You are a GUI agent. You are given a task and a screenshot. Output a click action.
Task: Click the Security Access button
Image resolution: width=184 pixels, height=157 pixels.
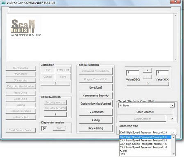coord(55,102)
